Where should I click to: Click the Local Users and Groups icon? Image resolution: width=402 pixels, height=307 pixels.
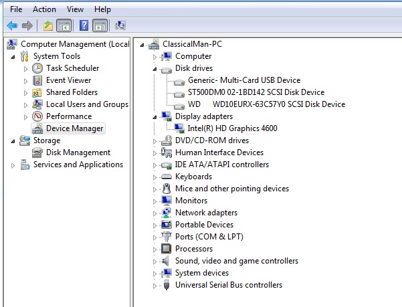(x=37, y=104)
